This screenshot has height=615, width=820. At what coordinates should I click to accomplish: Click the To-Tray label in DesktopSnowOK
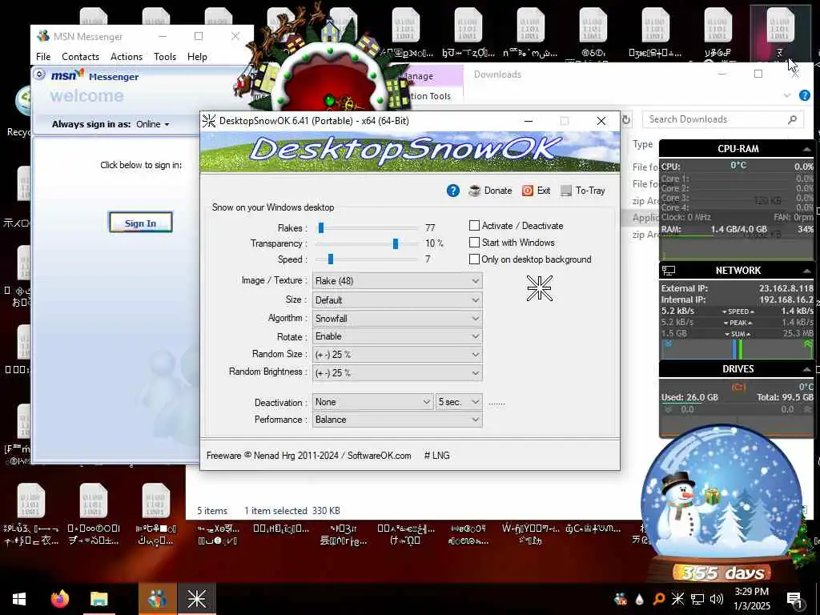point(590,191)
